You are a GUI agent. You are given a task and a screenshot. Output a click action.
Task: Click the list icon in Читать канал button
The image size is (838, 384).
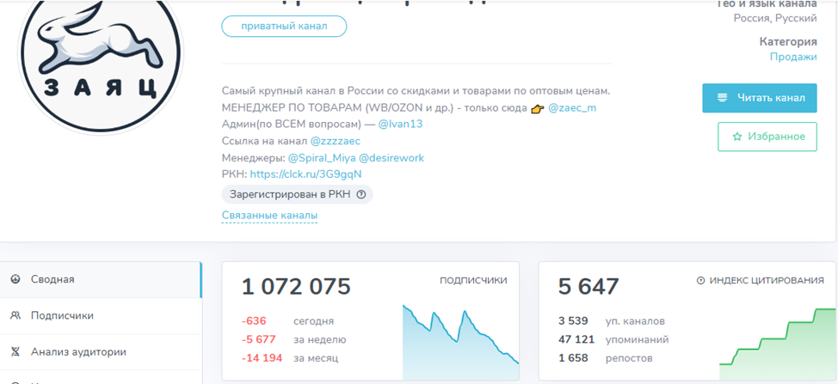(723, 98)
